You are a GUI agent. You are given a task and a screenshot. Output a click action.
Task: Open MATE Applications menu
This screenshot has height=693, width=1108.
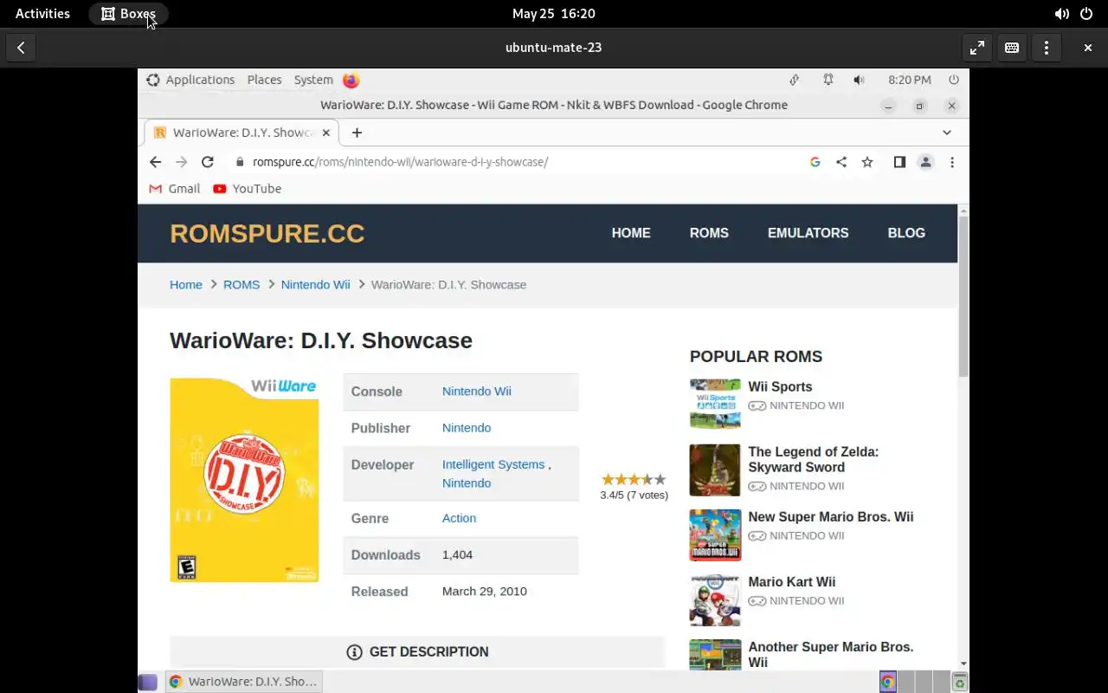tap(190, 80)
